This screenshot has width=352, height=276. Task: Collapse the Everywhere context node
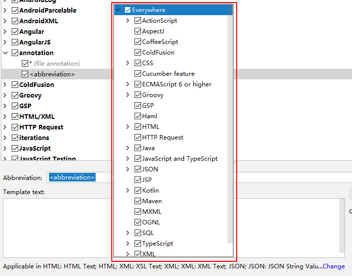coord(118,10)
